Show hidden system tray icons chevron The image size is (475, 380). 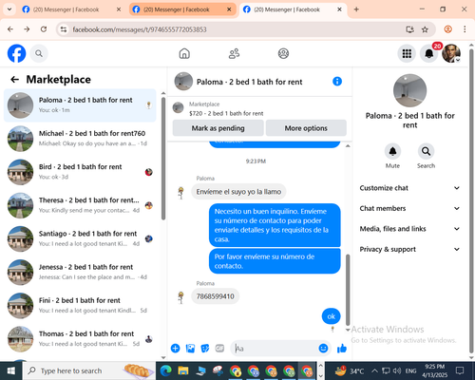click(374, 370)
